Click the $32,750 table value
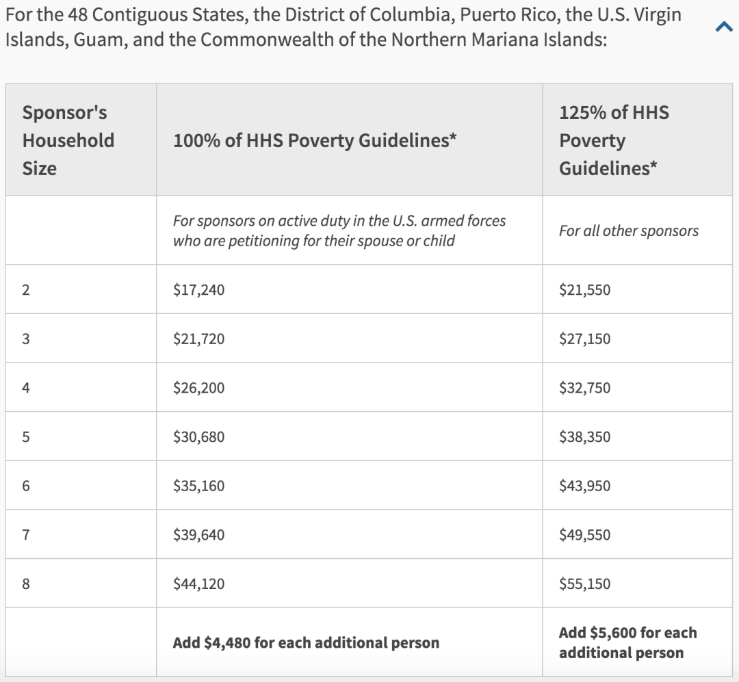Image resolution: width=739 pixels, height=682 pixels. (x=584, y=389)
